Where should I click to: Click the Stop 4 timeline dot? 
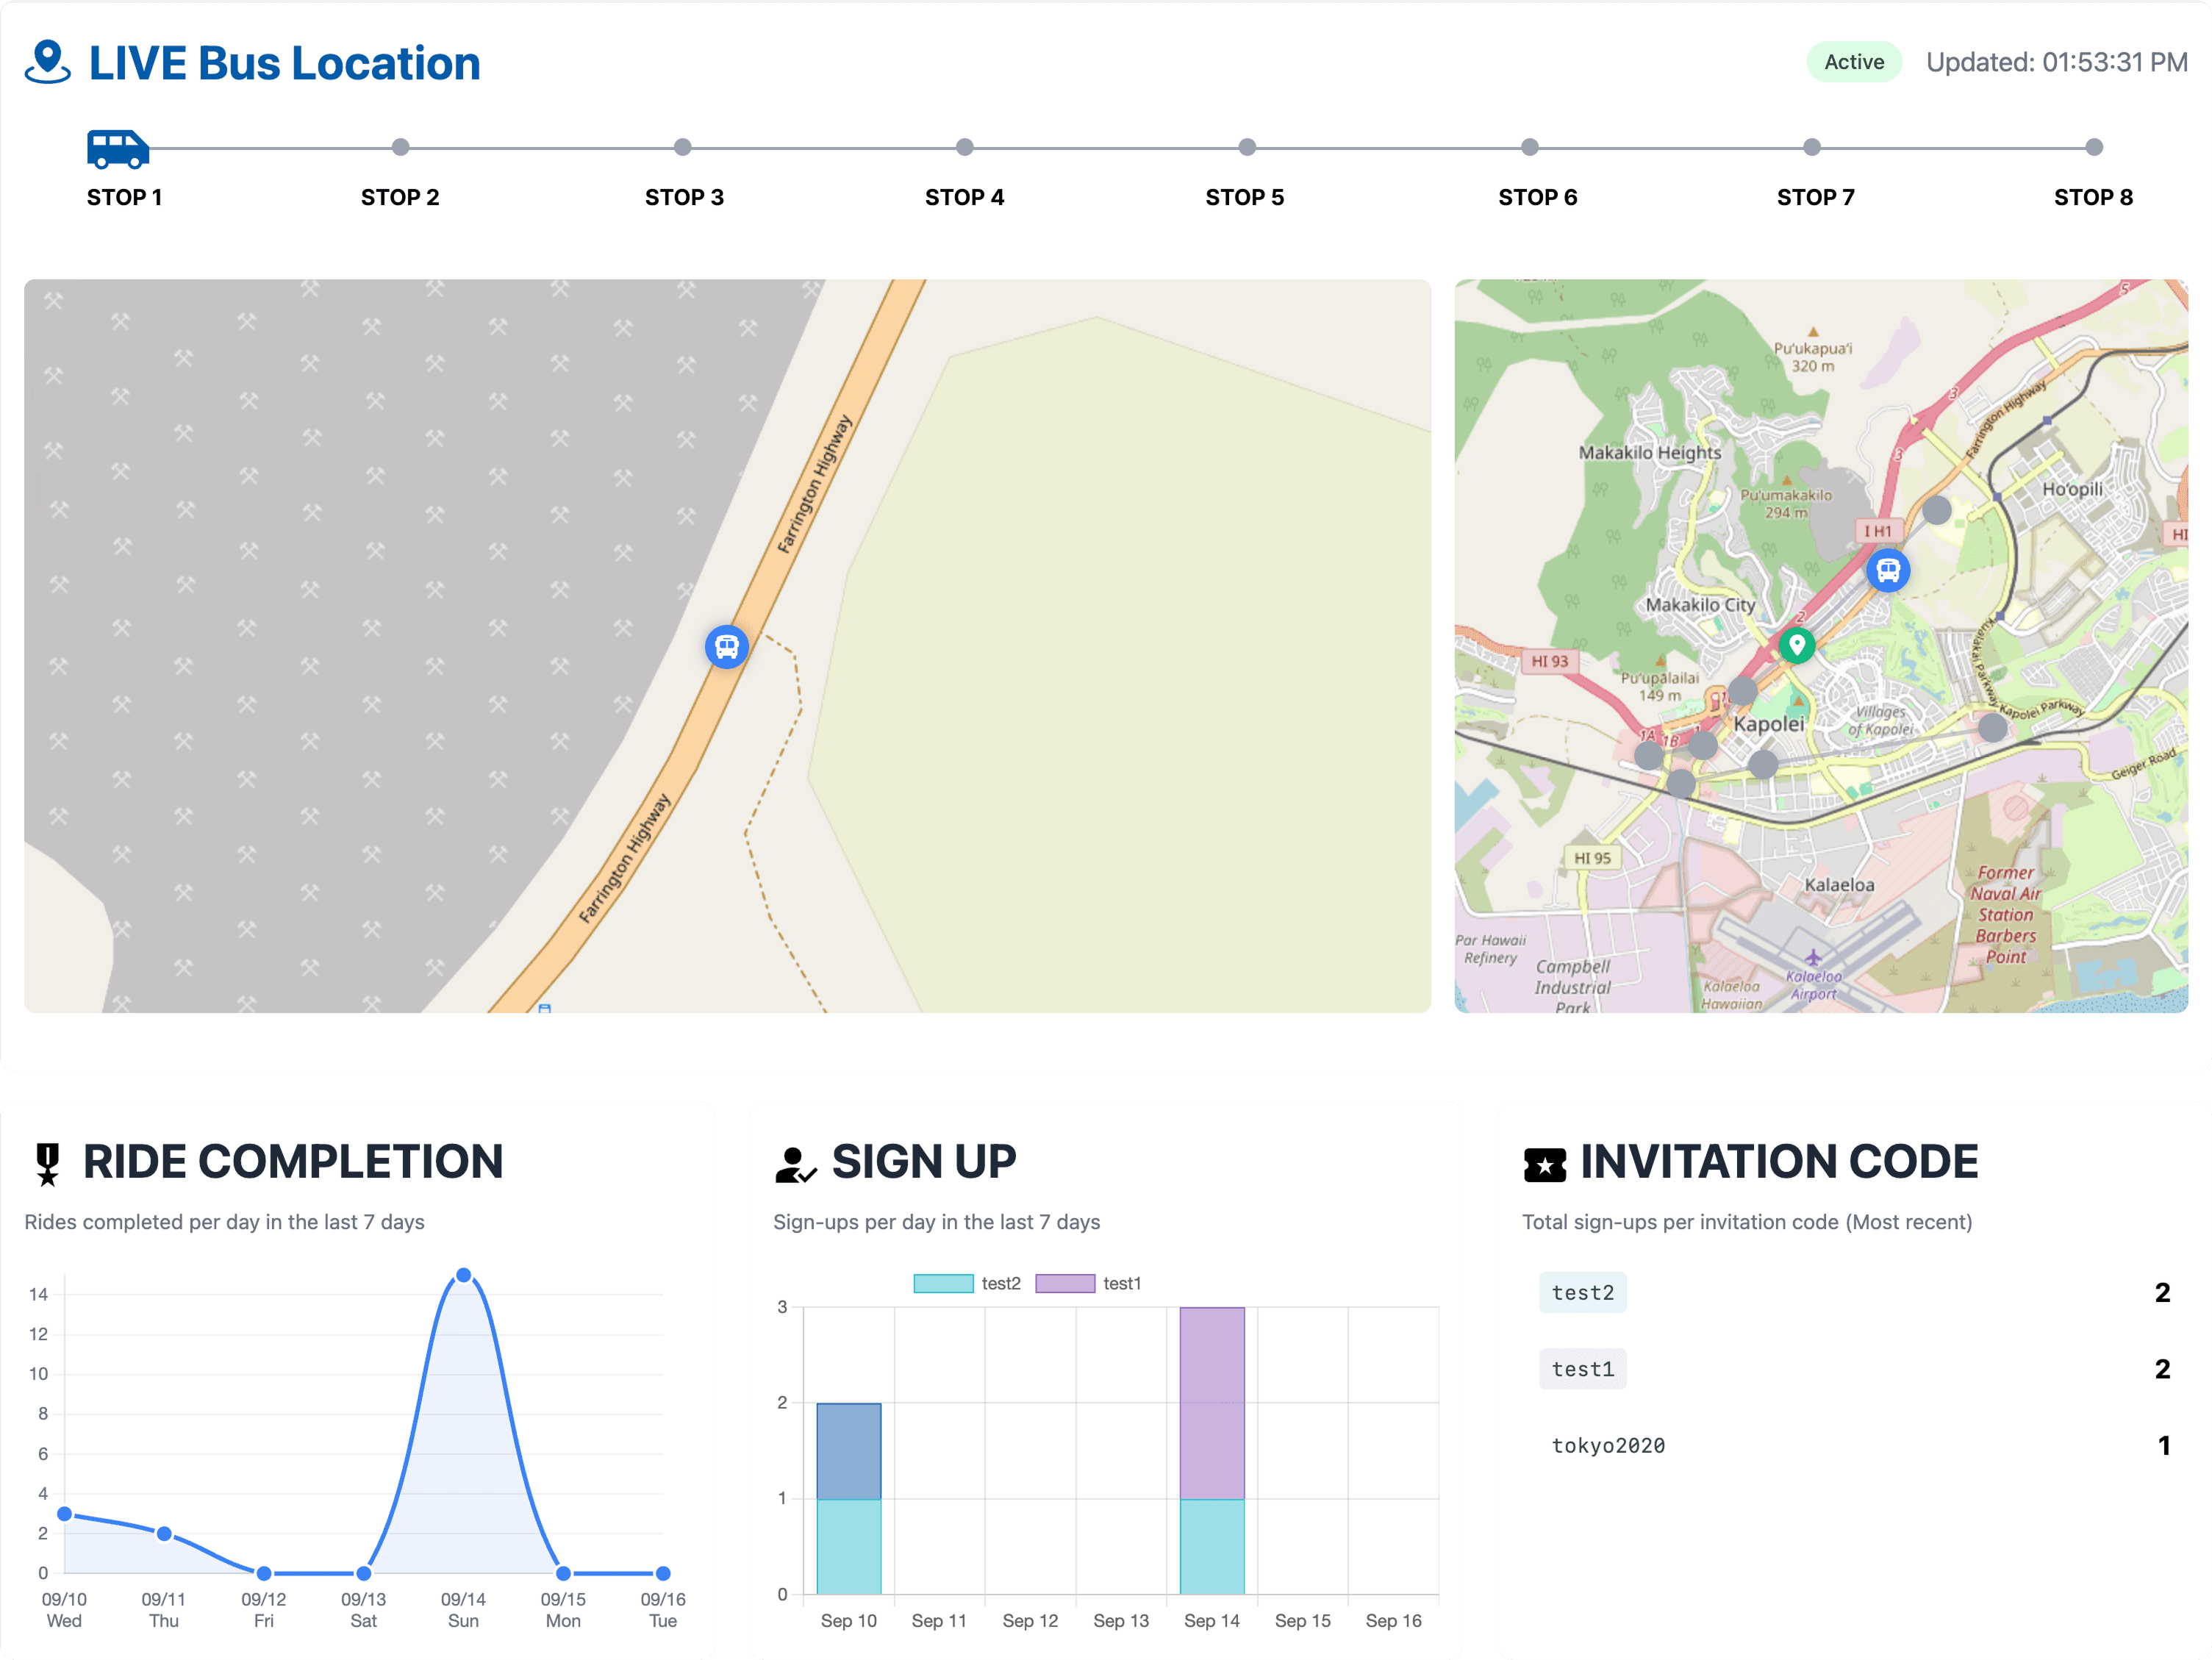pyautogui.click(x=964, y=148)
